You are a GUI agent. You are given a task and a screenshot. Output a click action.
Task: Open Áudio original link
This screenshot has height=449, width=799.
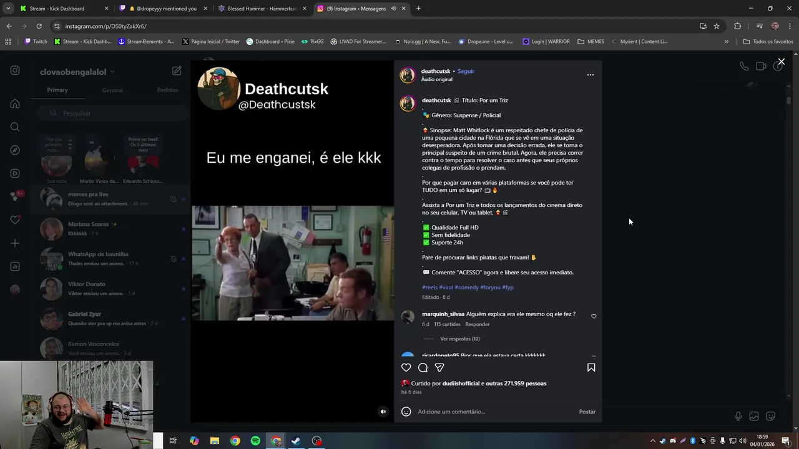436,79
